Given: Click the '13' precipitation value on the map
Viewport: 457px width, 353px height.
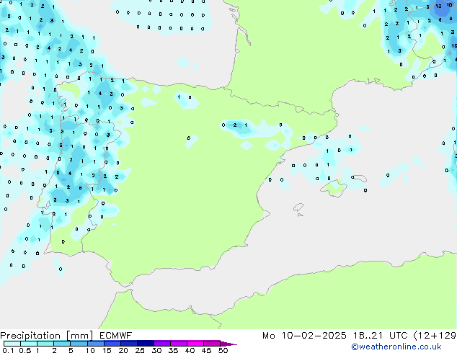Looking at the screenshot, I should tap(438, 6).
